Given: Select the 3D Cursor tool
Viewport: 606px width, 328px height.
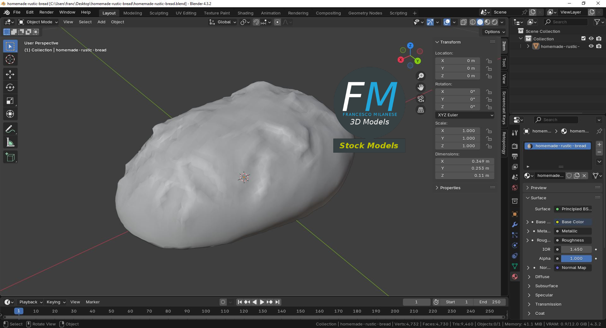Looking at the screenshot, I should [10, 60].
